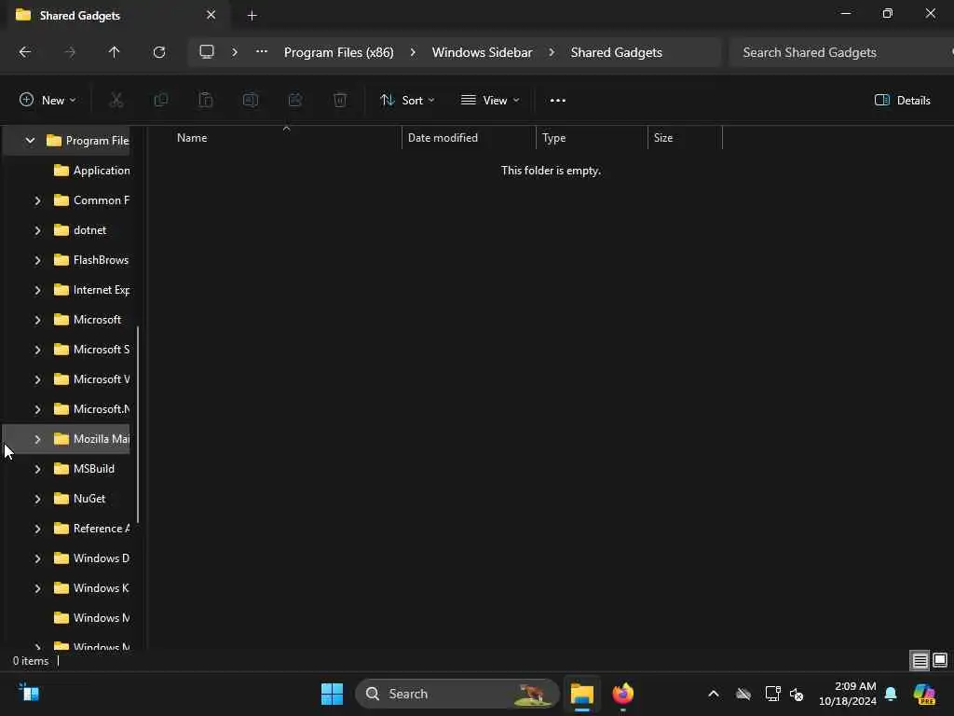Screen dimensions: 954x716
Task: Open the Widgets icon on taskbar
Action: pos(29,693)
